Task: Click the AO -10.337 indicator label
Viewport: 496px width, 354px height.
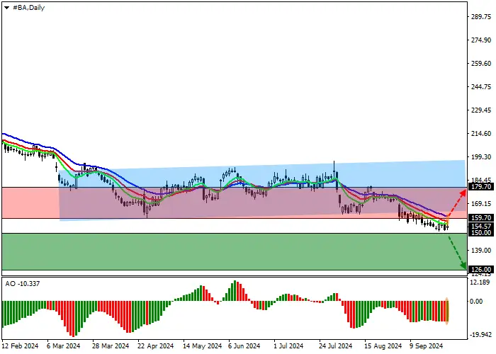Action: pos(23,283)
